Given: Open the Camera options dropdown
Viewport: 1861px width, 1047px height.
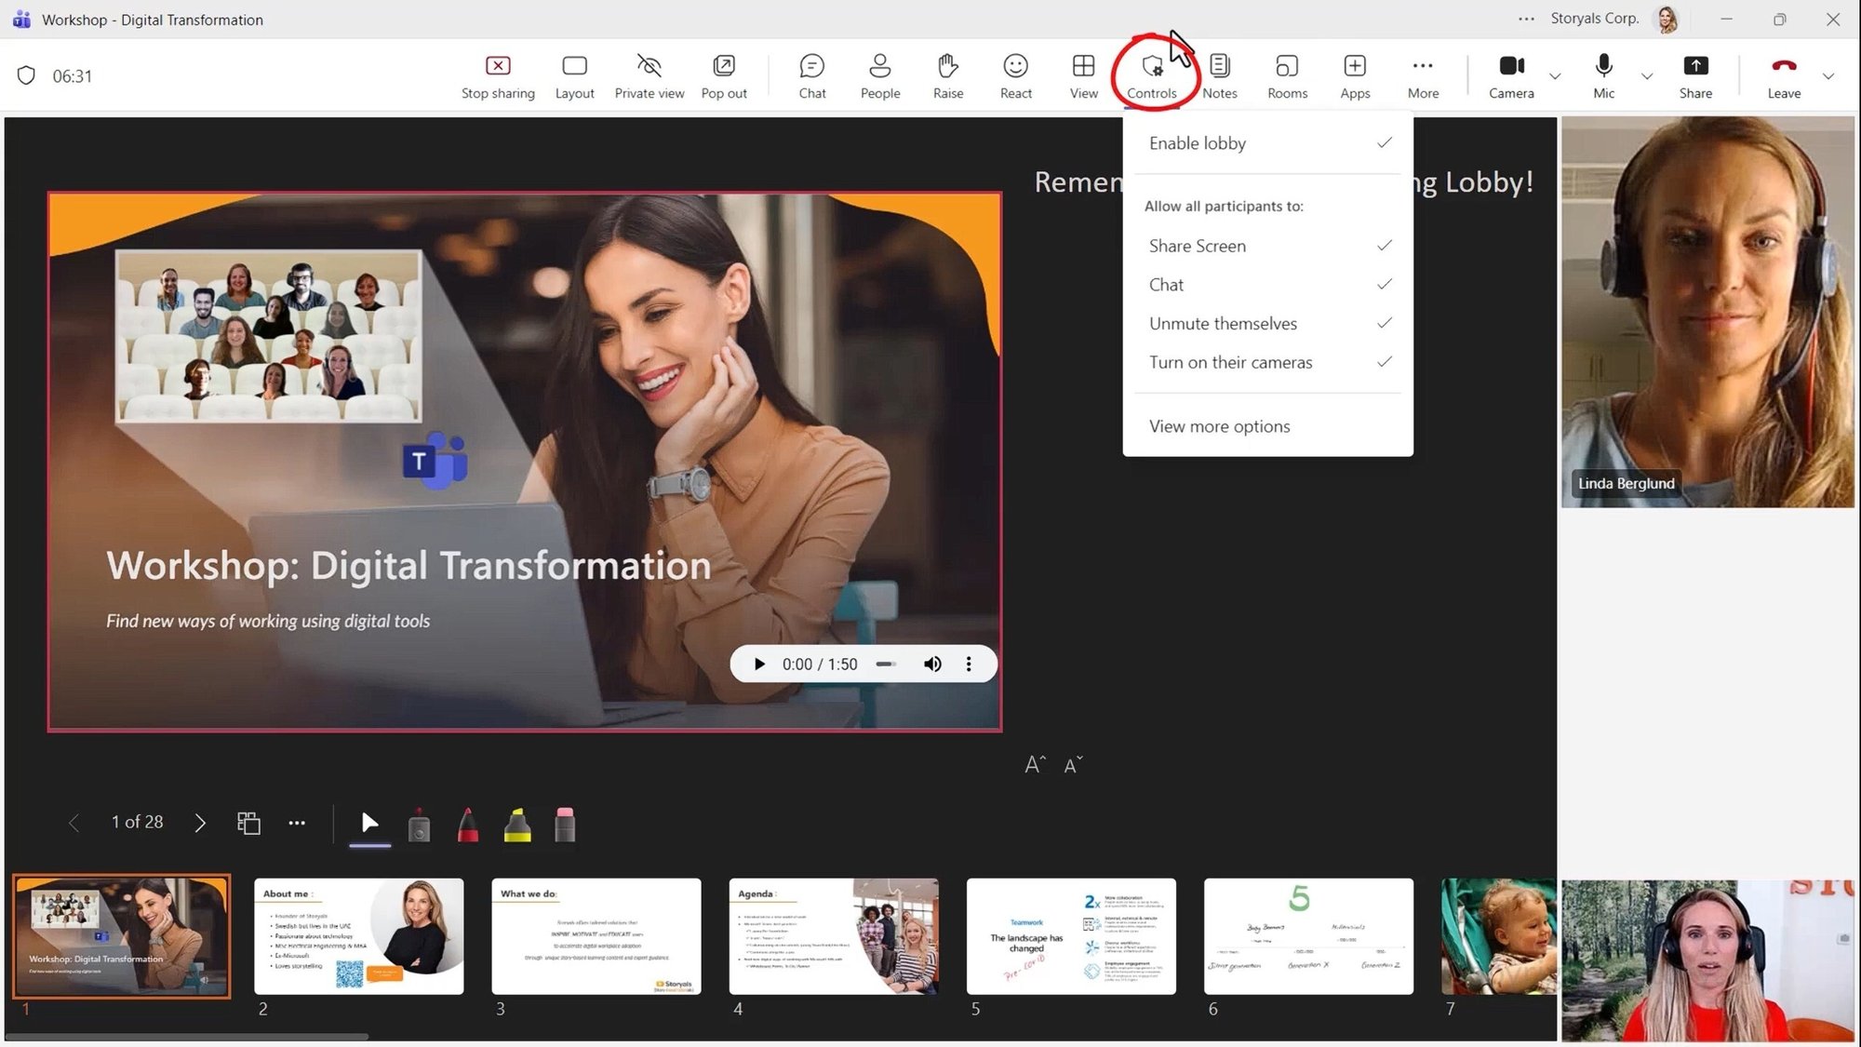Looking at the screenshot, I should (x=1554, y=76).
